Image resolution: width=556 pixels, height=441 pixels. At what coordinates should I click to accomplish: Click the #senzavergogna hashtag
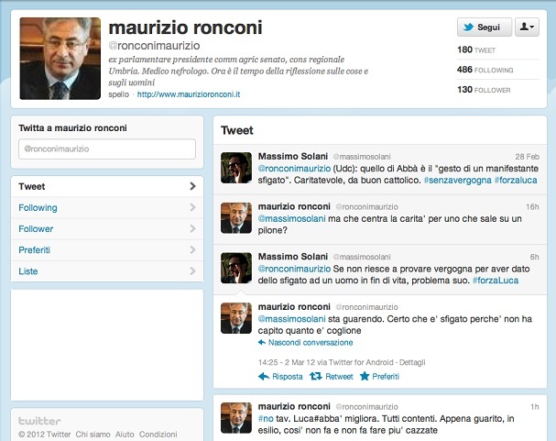coord(457,181)
